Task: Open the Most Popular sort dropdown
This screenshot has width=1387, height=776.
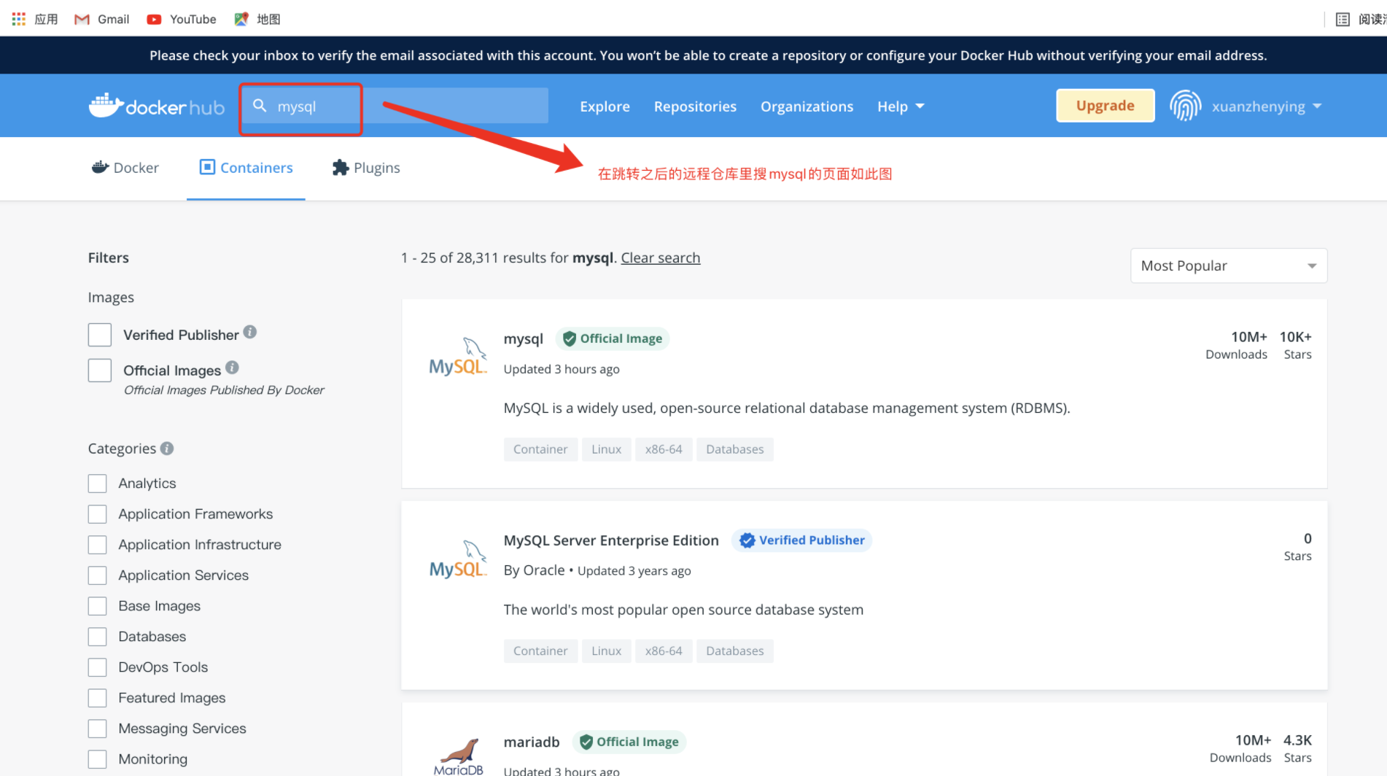Action: (1229, 265)
